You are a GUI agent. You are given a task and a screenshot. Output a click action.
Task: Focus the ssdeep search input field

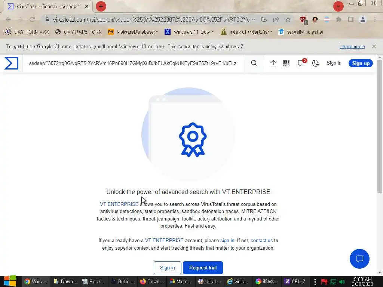click(x=134, y=63)
